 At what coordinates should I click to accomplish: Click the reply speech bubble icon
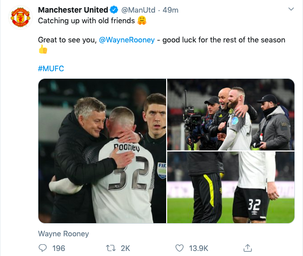(x=42, y=248)
